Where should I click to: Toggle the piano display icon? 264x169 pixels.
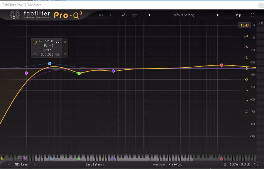tap(3, 158)
